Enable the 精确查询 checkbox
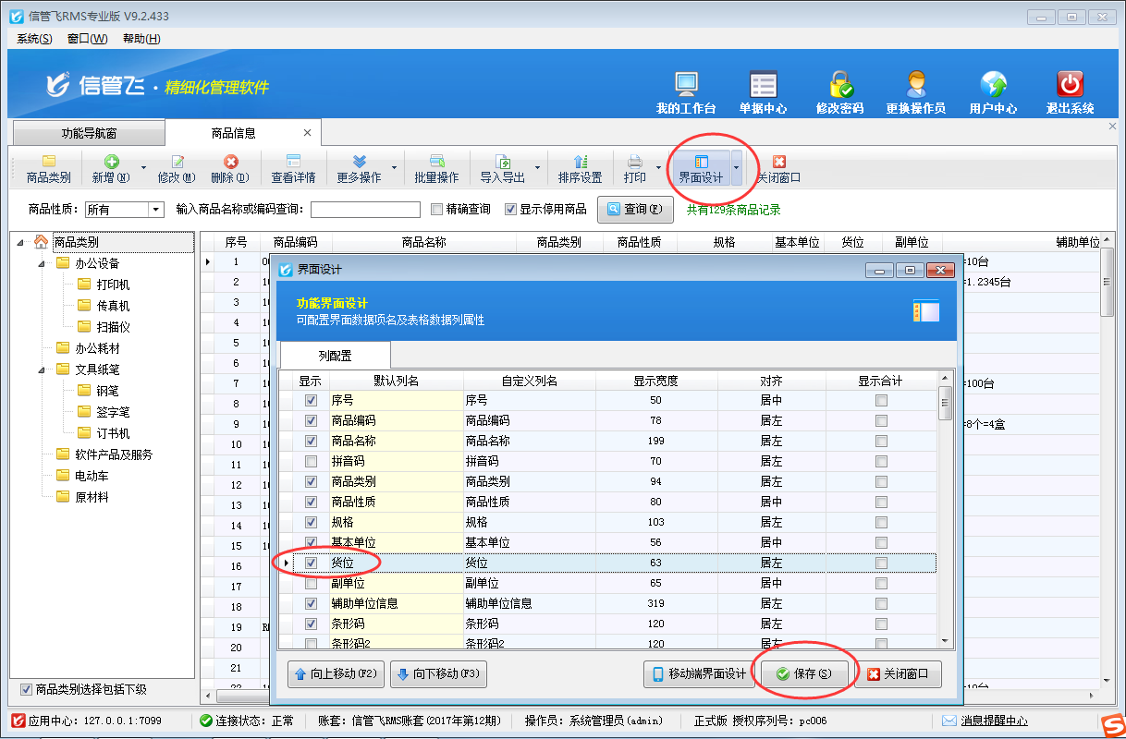1126x739 pixels. [438, 209]
